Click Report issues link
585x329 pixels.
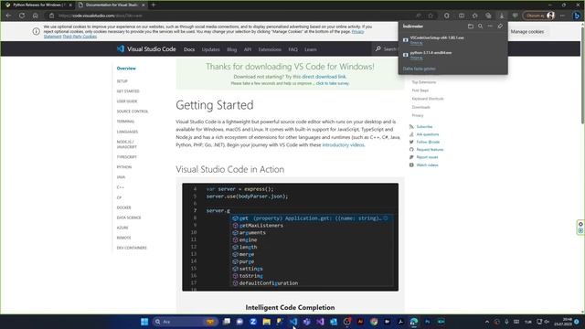pos(427,157)
